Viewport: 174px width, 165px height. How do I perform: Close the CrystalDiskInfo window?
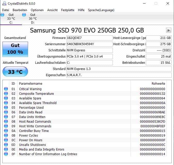tap(168, 3)
